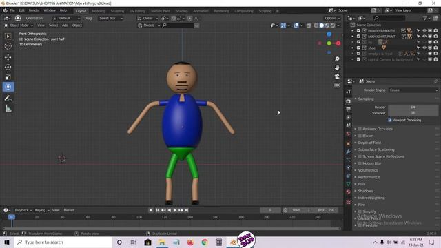Play the animation in timeline
The width and height of the screenshot is (441, 248).
click(175, 210)
